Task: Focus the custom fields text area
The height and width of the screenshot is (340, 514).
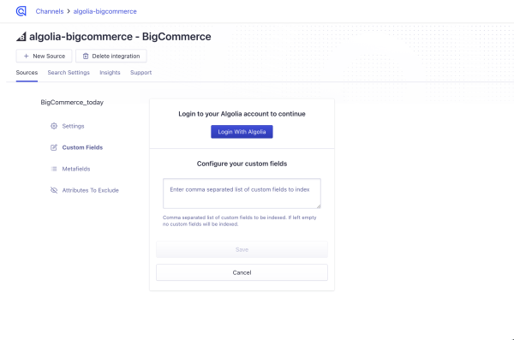Action: click(242, 194)
